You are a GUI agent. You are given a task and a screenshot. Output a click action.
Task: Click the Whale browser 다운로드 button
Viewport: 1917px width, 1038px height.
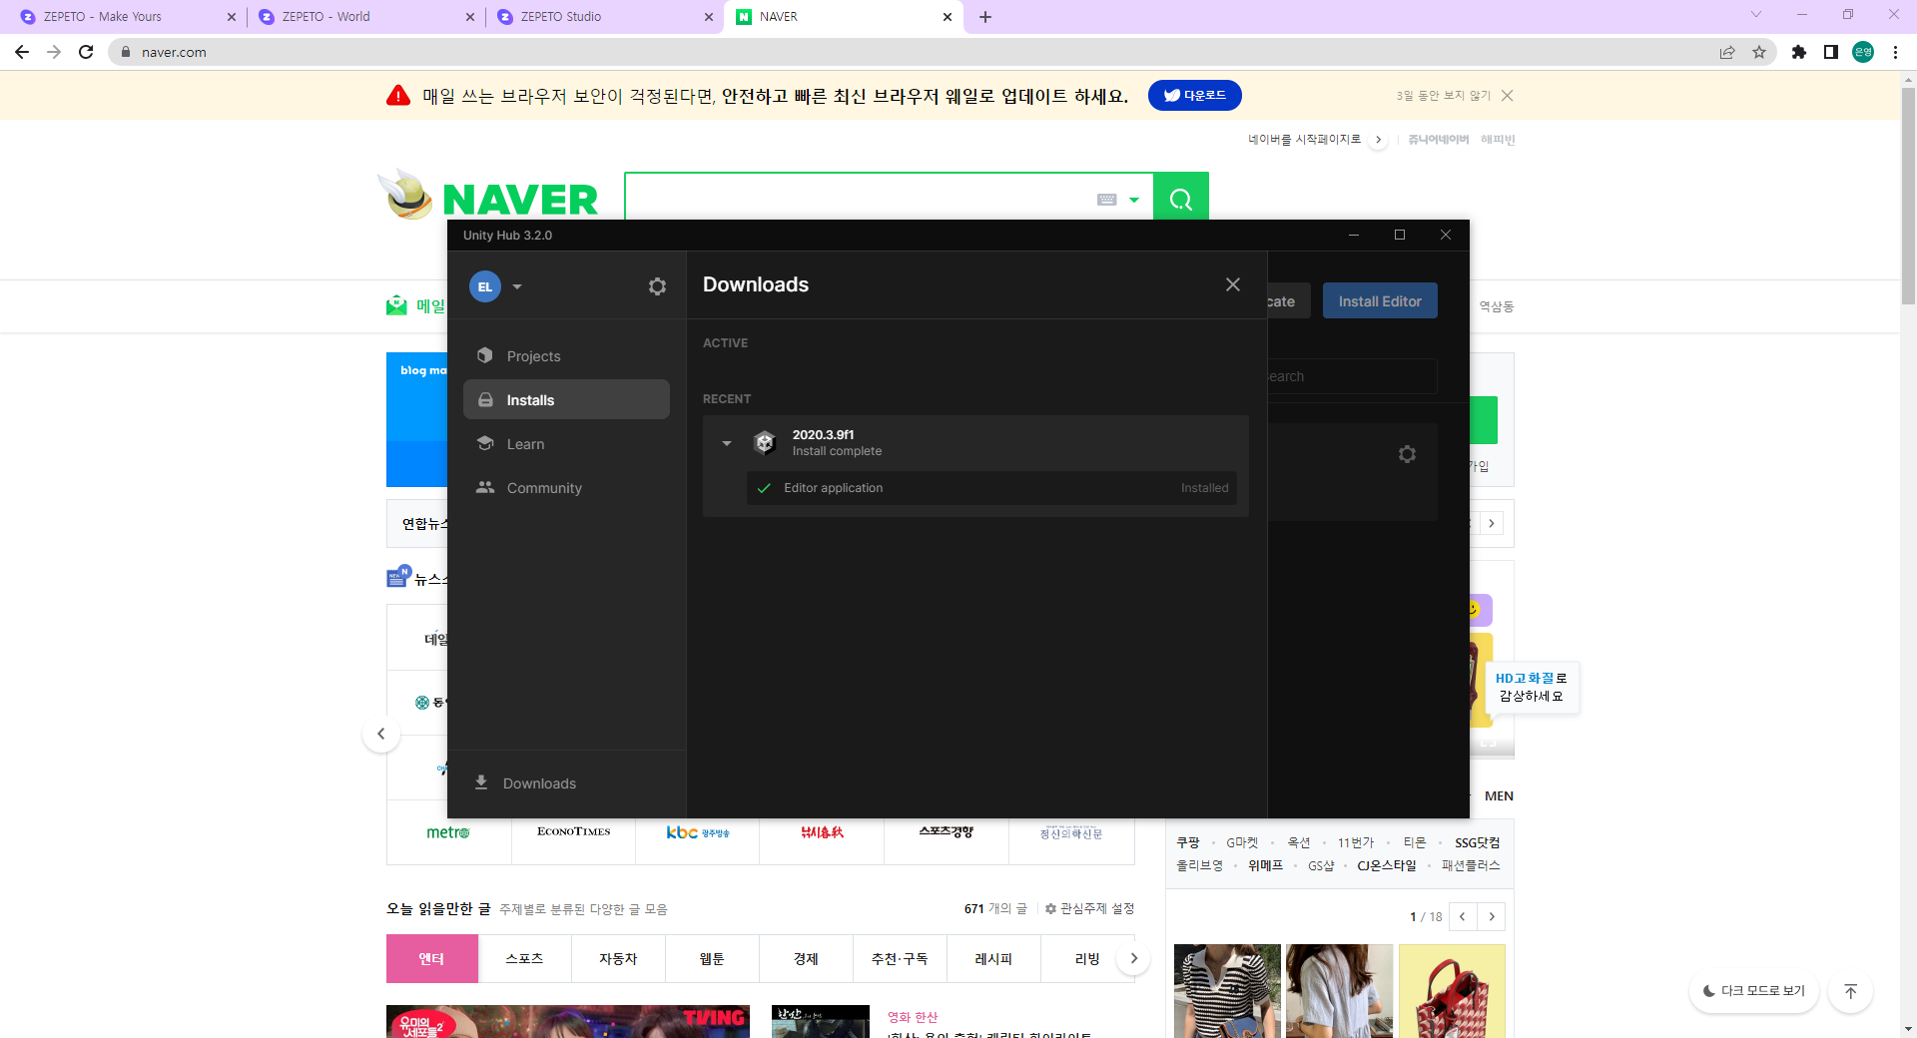pos(1195,95)
